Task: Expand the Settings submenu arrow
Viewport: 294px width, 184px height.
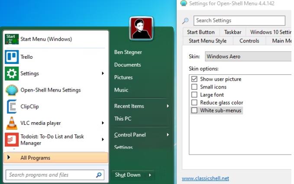Action: pyautogui.click(x=103, y=73)
